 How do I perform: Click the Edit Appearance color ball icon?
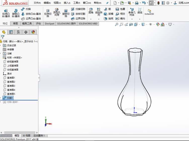pos(158,25)
